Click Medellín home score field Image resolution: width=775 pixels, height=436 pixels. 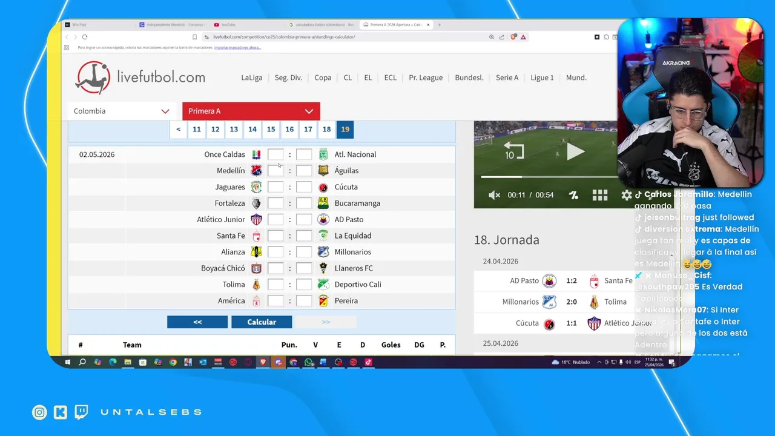275,171
